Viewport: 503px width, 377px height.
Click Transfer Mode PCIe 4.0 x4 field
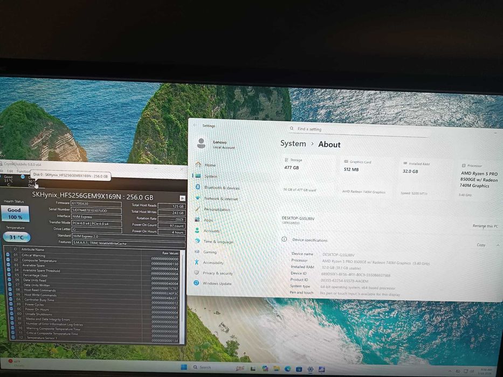[x=97, y=224]
